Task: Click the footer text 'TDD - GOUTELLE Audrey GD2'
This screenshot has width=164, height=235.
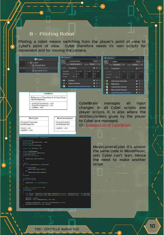Action: coord(57,229)
